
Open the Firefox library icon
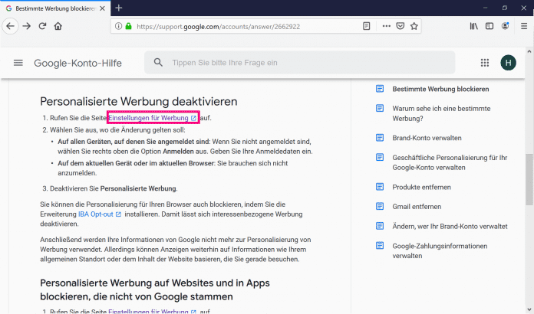pos(474,25)
